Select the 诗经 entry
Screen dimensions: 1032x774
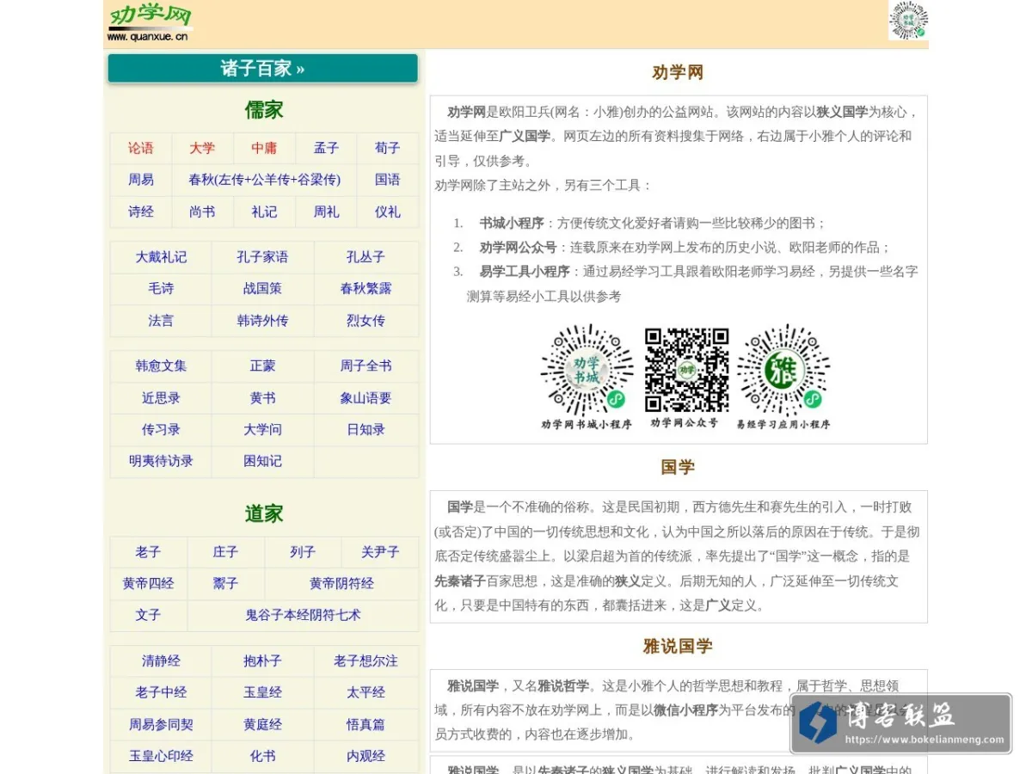[141, 212]
